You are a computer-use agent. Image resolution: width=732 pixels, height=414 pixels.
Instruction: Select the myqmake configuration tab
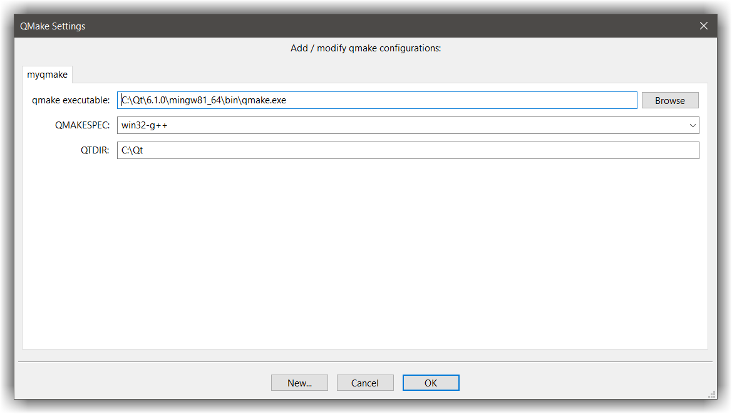[x=47, y=74]
